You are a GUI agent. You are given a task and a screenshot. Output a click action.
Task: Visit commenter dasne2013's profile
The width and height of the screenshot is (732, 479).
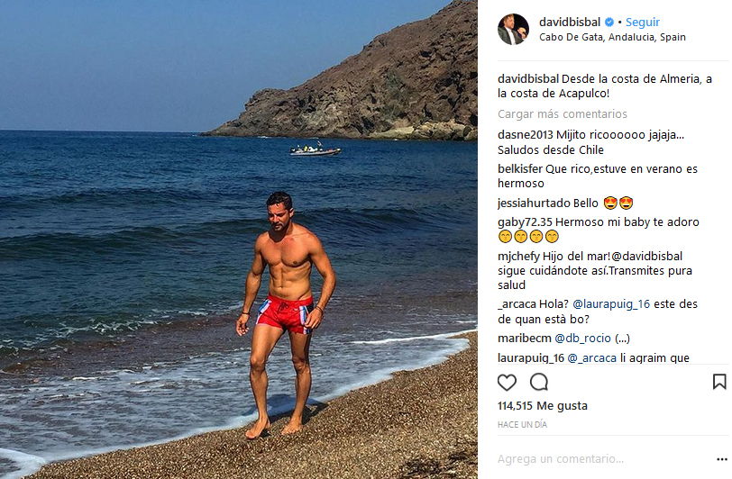pyautogui.click(x=526, y=135)
